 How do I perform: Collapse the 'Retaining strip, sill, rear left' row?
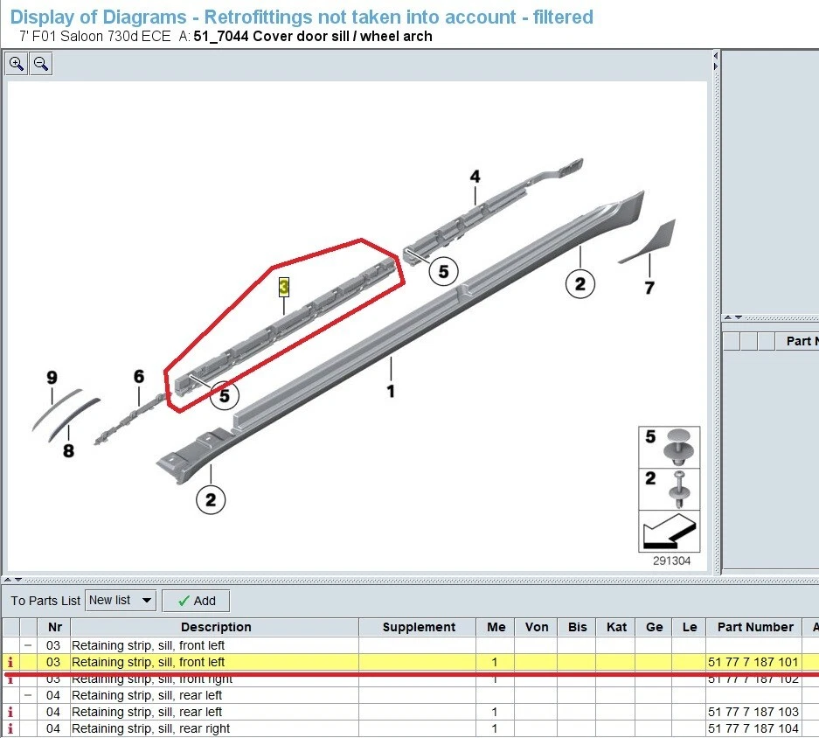click(x=26, y=694)
